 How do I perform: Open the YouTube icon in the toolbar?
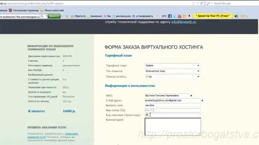tap(180, 16)
